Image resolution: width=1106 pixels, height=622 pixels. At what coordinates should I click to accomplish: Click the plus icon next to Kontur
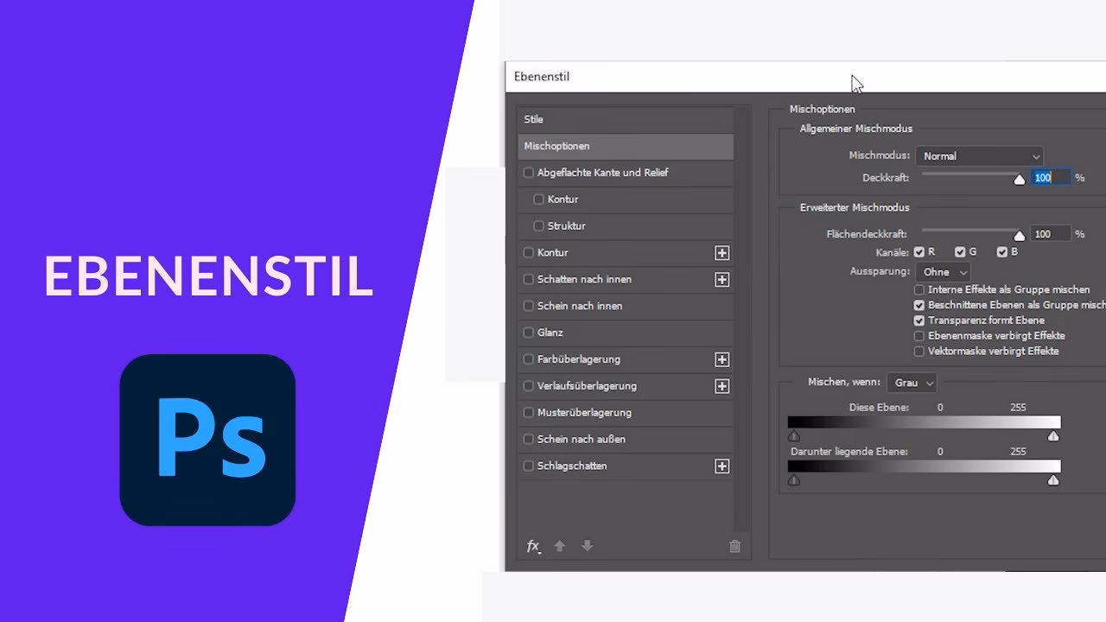point(722,252)
